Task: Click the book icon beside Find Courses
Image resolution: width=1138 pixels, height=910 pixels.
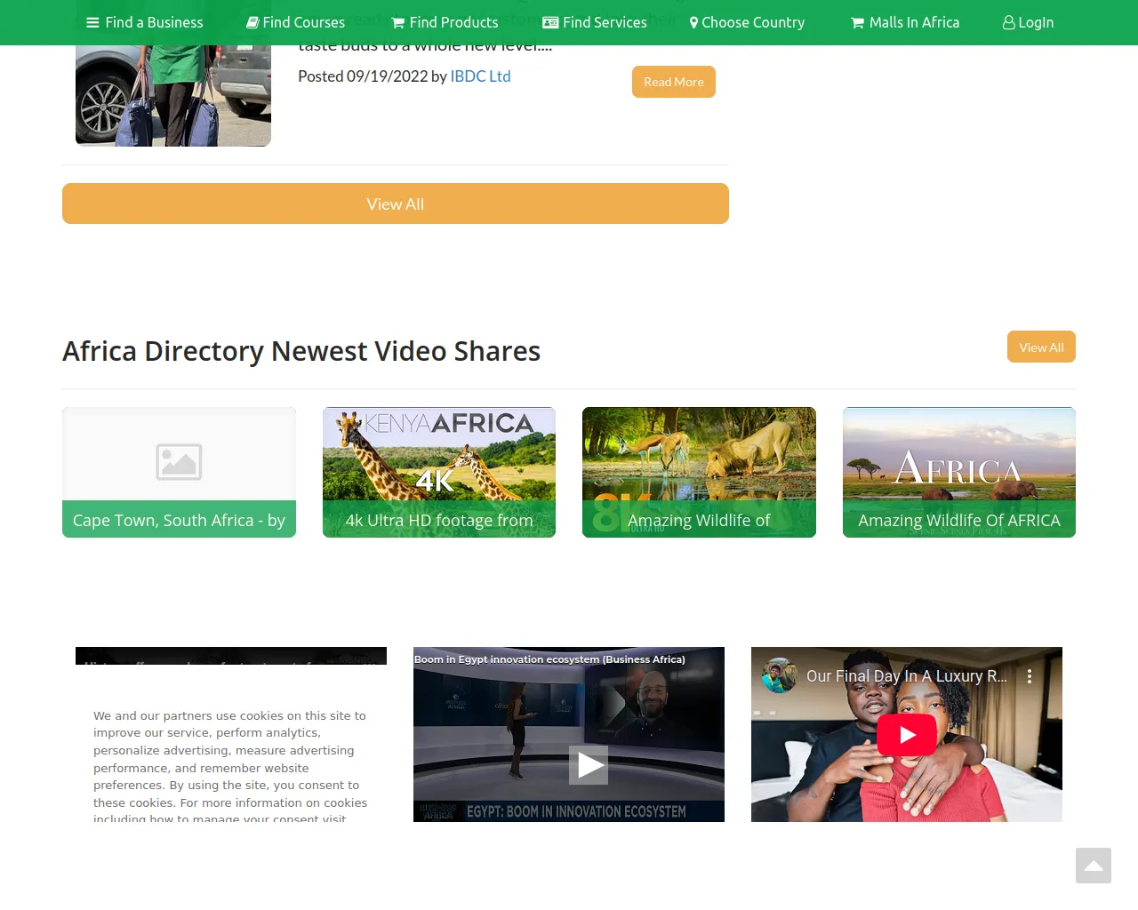Action: (x=252, y=23)
